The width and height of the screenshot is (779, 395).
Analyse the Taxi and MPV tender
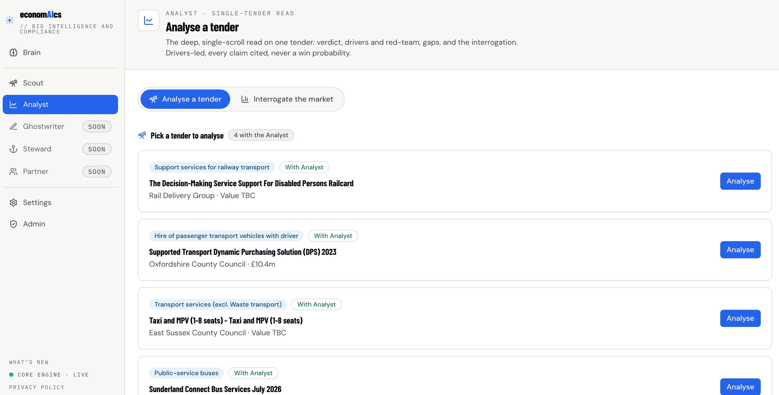click(x=740, y=318)
